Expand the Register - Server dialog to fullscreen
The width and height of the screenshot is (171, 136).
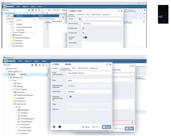click(x=119, y=11)
